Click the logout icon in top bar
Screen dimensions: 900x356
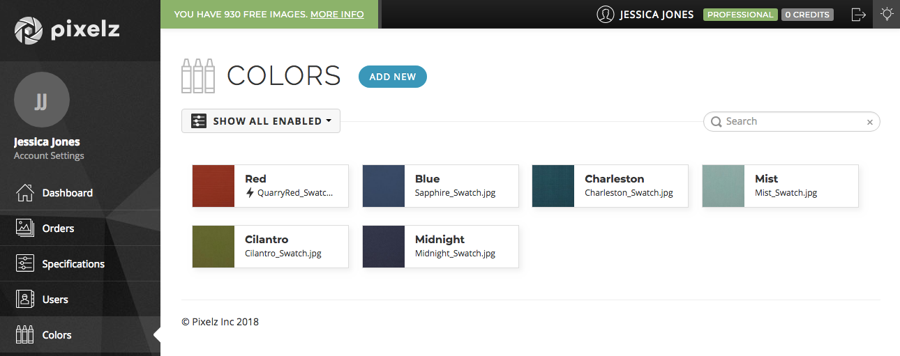858,14
